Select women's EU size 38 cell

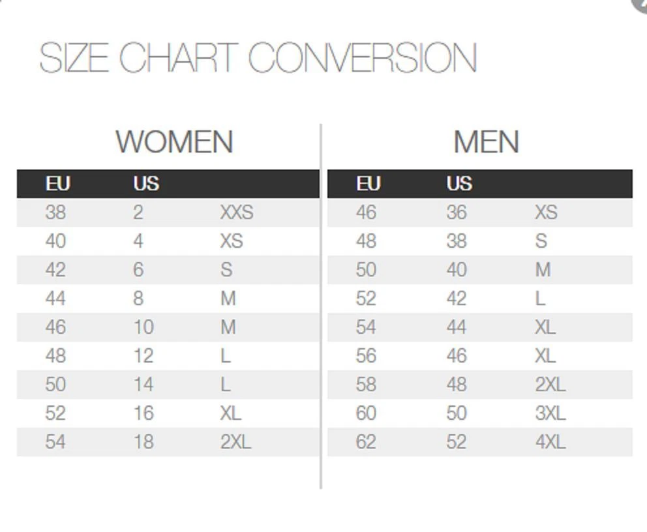click(55, 213)
